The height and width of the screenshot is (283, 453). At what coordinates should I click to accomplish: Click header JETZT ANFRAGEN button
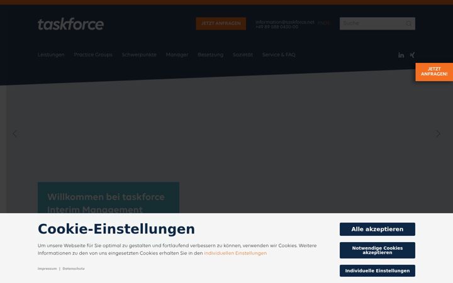click(221, 23)
